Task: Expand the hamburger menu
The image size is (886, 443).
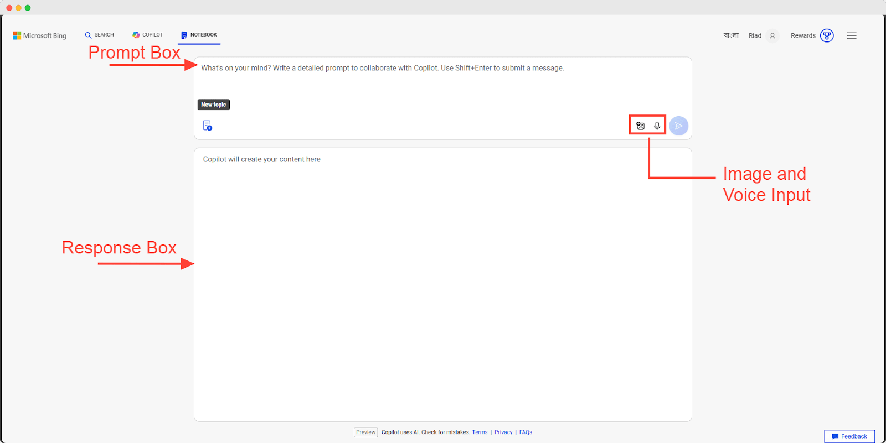Action: pyautogui.click(x=852, y=35)
